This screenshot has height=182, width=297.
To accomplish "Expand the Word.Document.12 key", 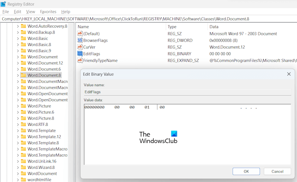I will 18,63.
